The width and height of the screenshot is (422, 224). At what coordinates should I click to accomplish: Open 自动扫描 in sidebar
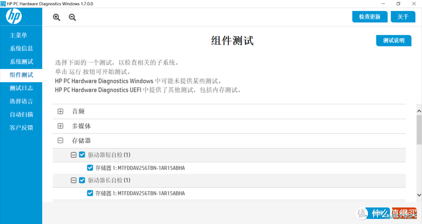click(21, 114)
